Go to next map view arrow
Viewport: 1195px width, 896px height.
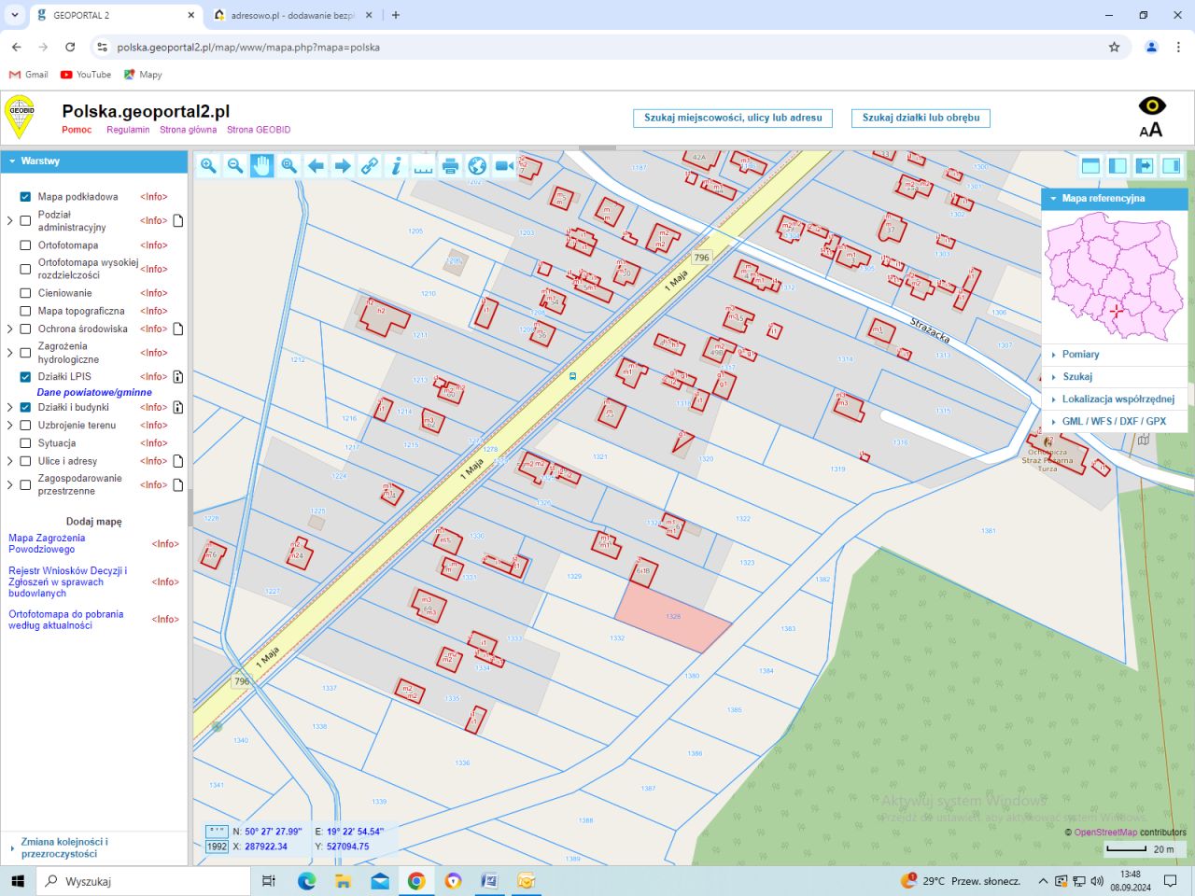click(x=343, y=166)
